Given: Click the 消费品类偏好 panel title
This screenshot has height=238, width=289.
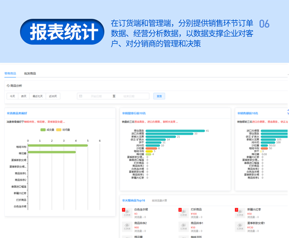Looking at the screenshot, I should 17,113.
